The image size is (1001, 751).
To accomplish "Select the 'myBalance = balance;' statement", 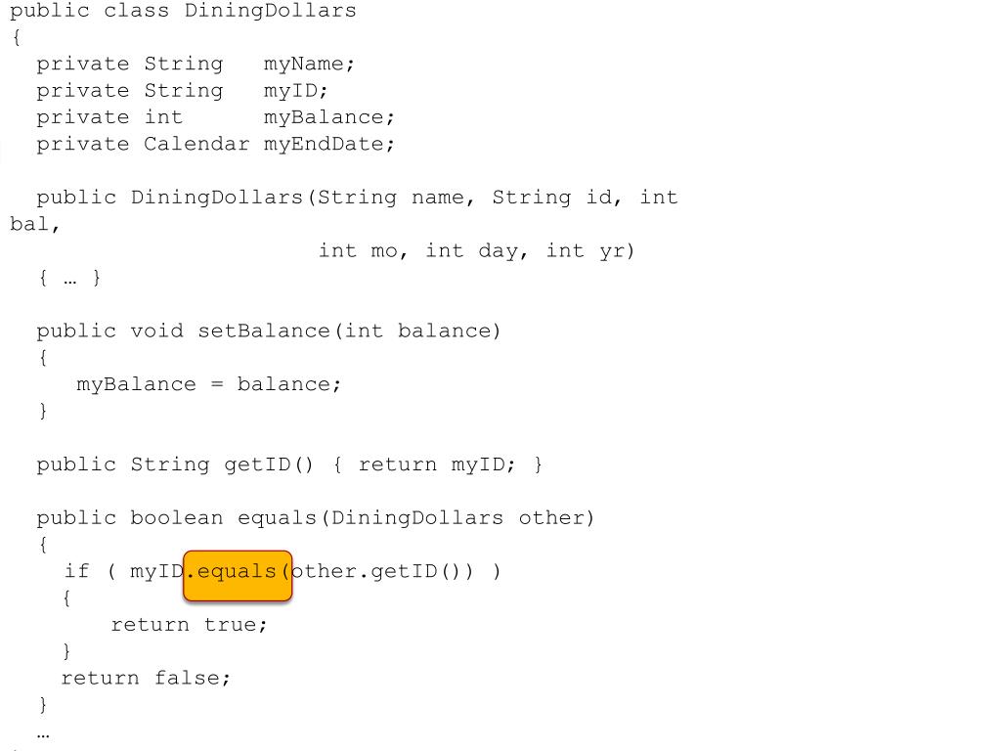I will coord(209,384).
